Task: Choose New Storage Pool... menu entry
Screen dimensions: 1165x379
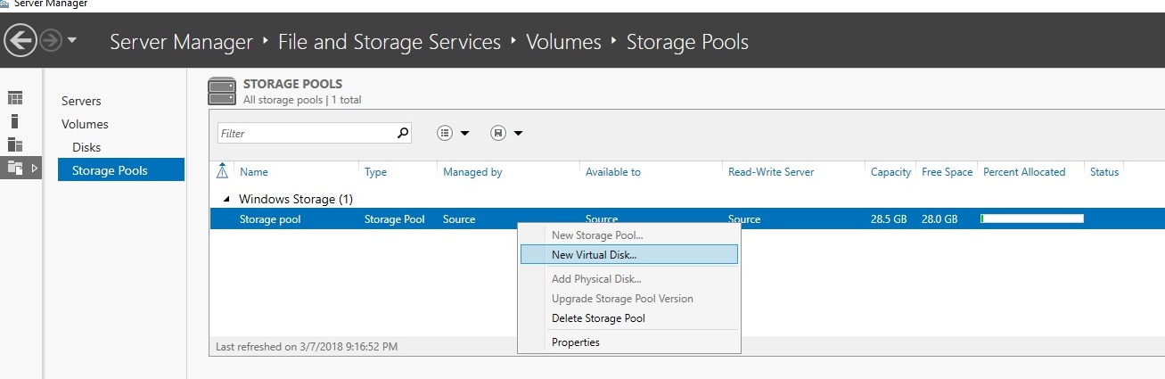Action: pos(629,235)
